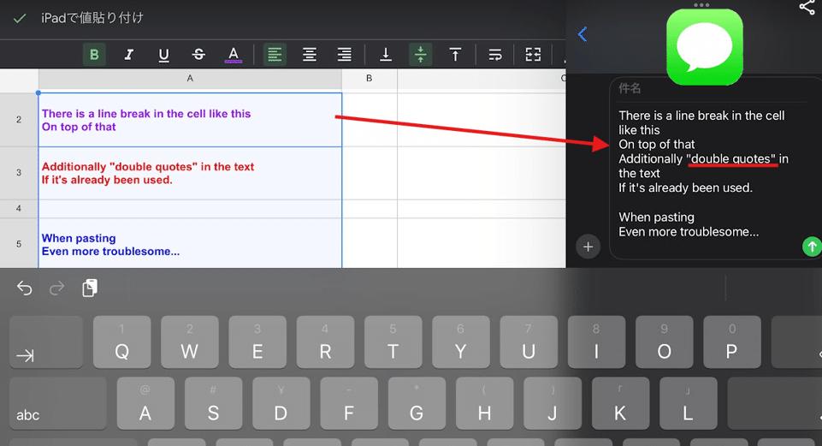Tap the message text body in Messages
The width and height of the screenshot is (822, 446).
[702, 173]
